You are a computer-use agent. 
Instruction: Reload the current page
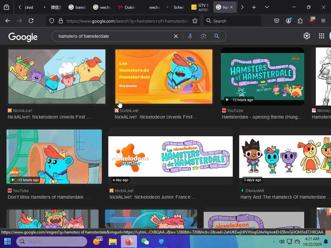[x=31, y=21]
